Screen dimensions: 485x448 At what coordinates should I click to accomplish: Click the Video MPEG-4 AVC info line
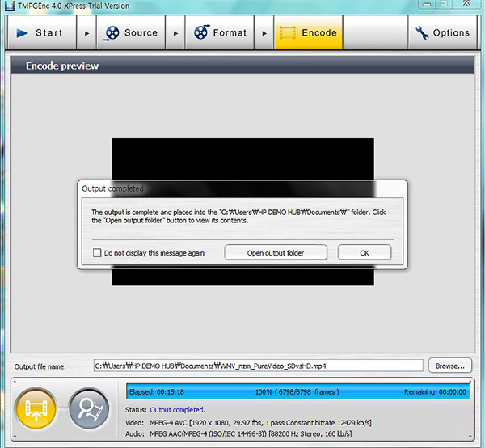248,423
